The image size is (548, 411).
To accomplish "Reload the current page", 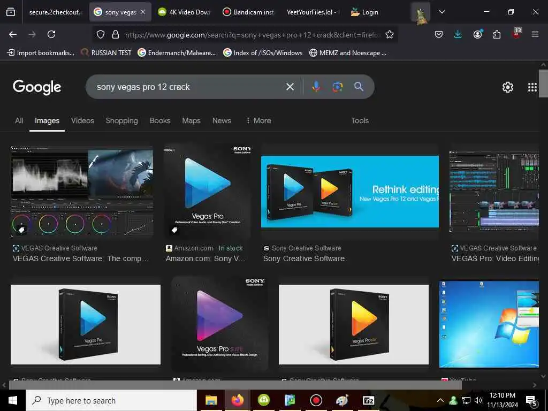I will point(51,34).
